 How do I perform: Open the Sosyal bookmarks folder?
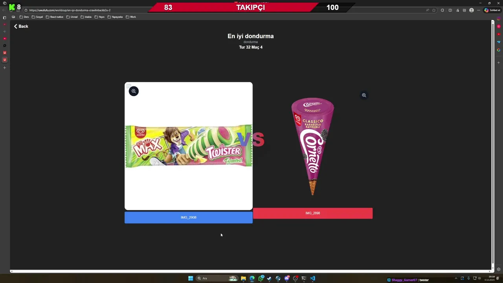[37, 17]
